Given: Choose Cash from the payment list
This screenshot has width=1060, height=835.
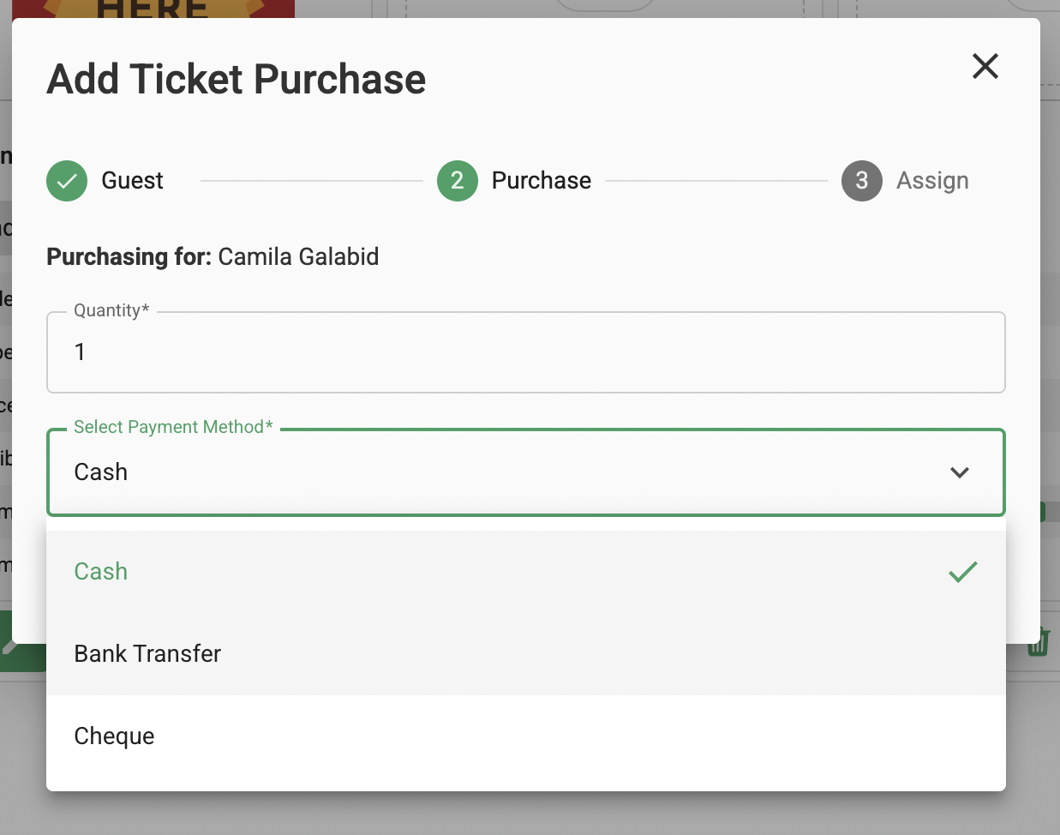Looking at the screenshot, I should point(101,572).
